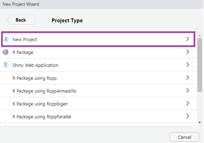Screen dimensions: 204x143
Task: Select the R Package list entry
Action: click(98, 52)
